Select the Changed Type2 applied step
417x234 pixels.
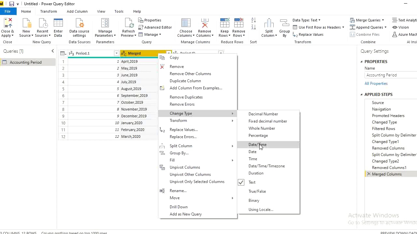(x=391, y=161)
